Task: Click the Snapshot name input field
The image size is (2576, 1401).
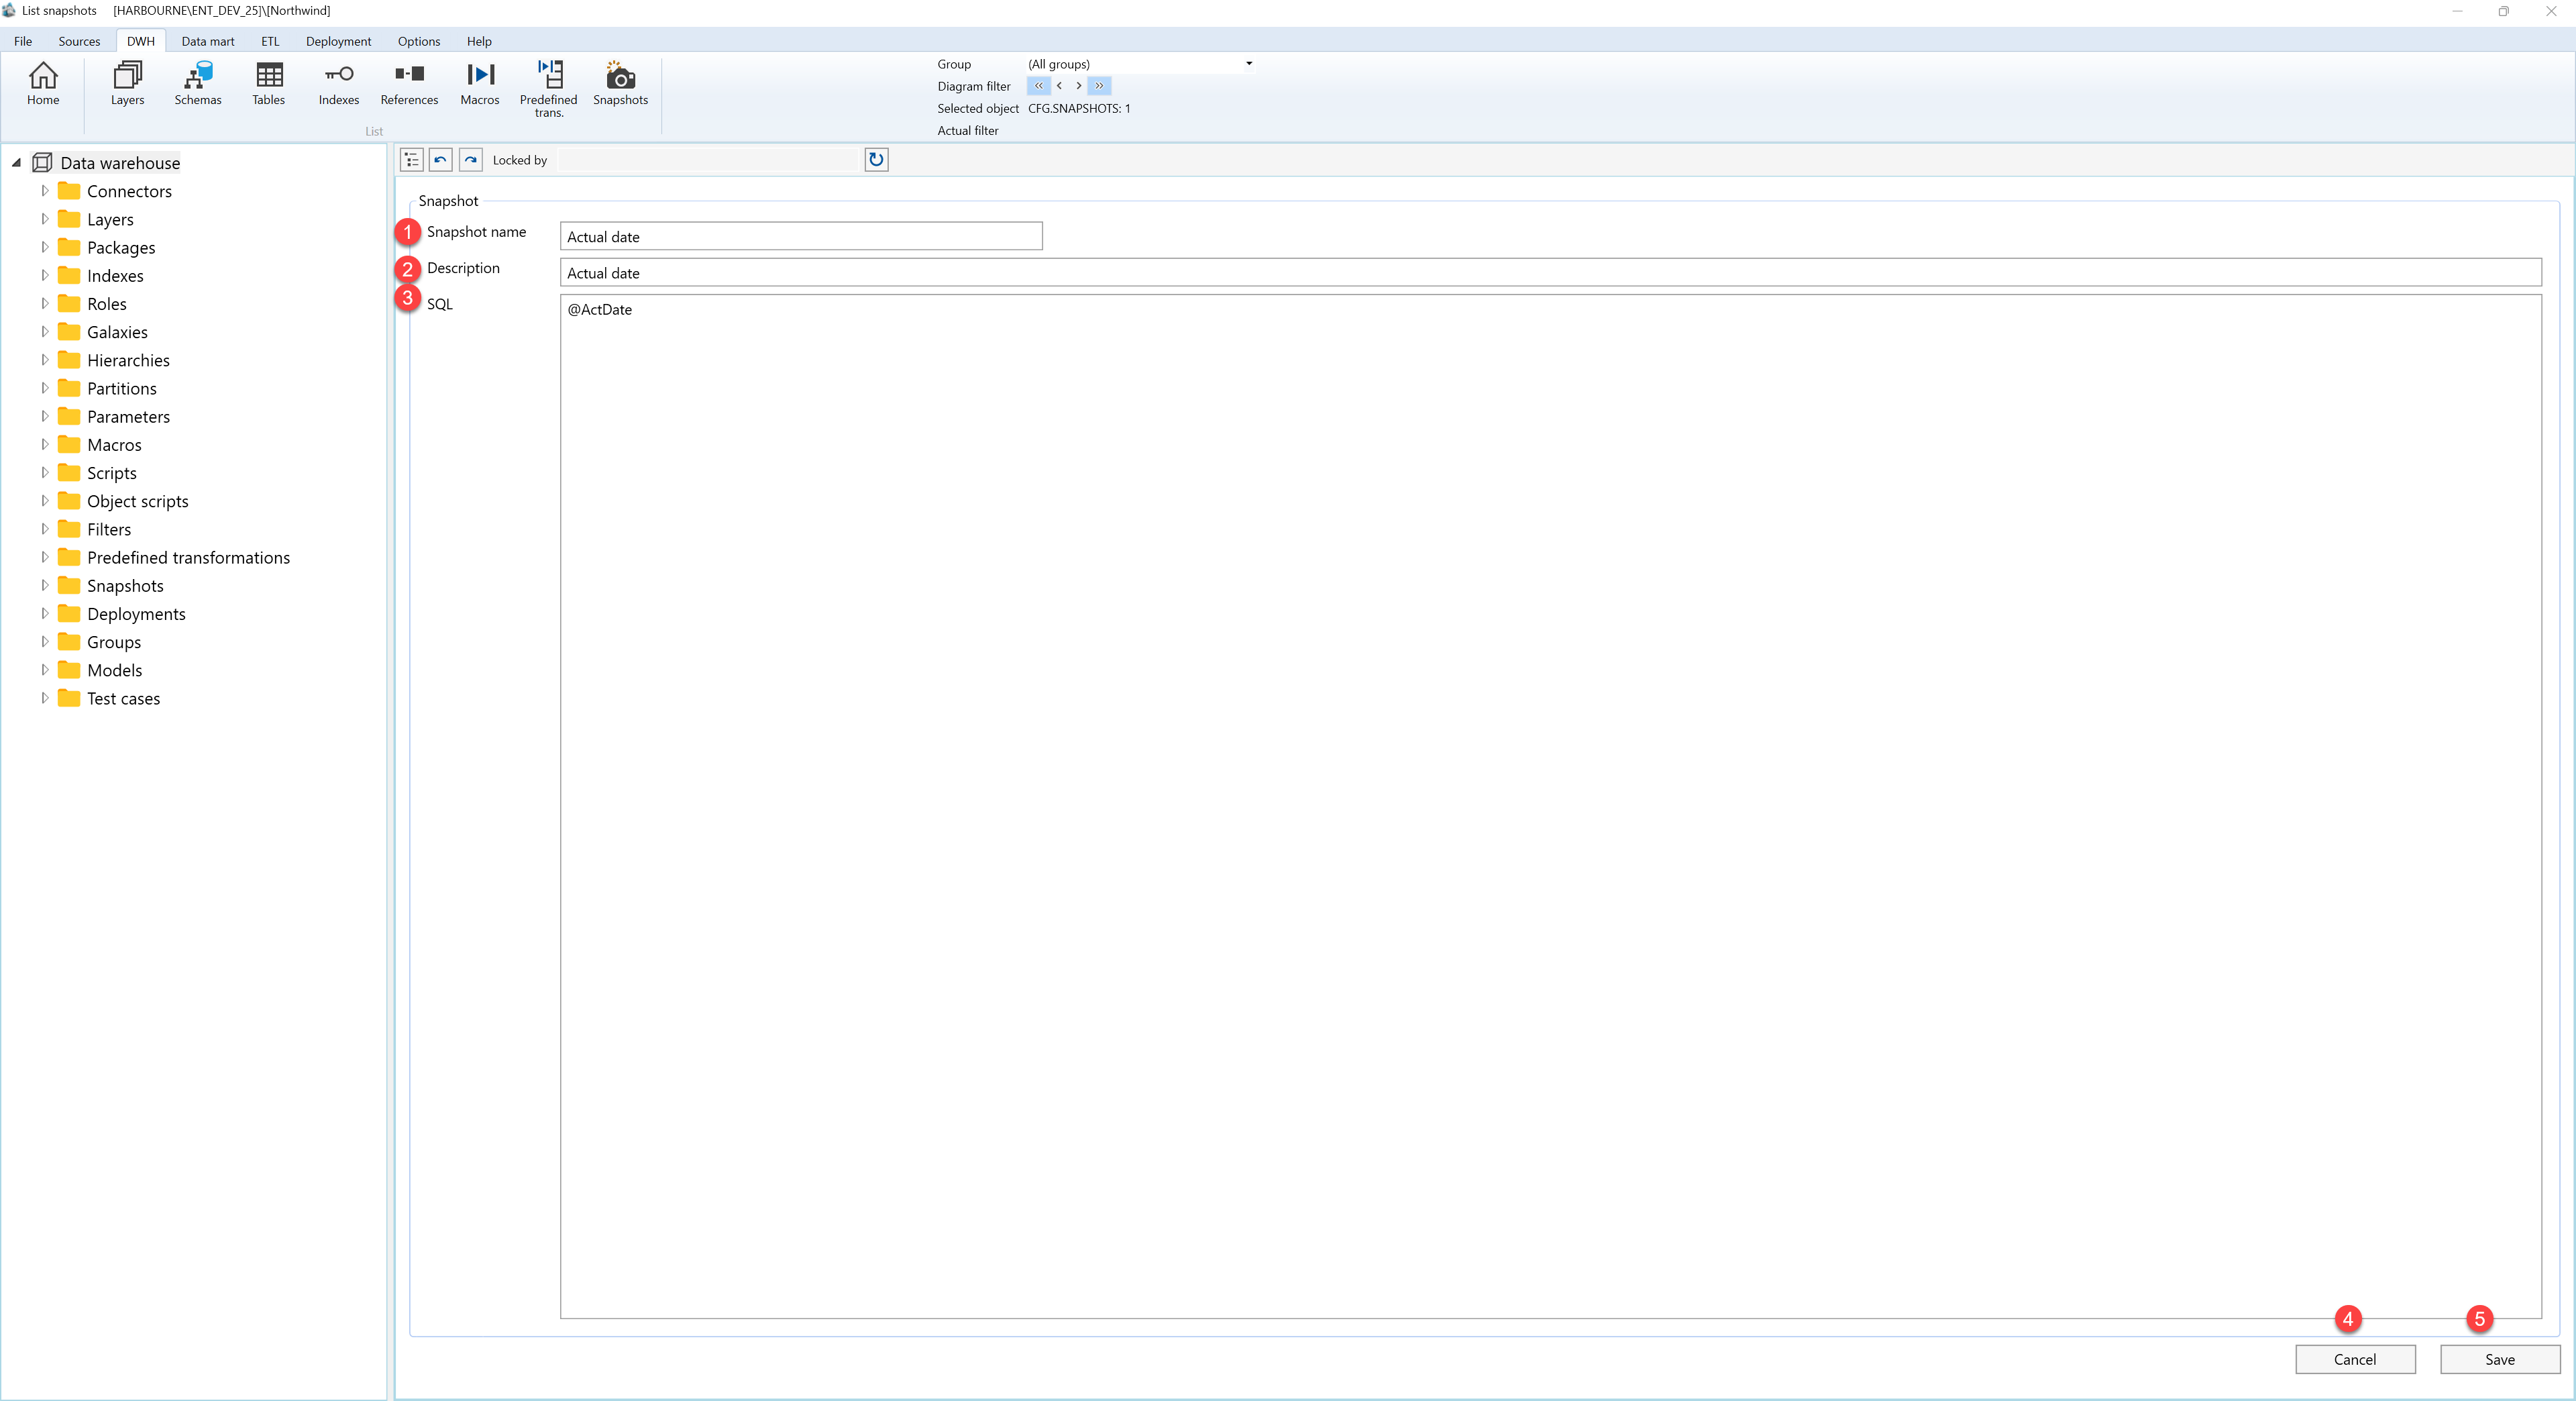Action: [801, 236]
